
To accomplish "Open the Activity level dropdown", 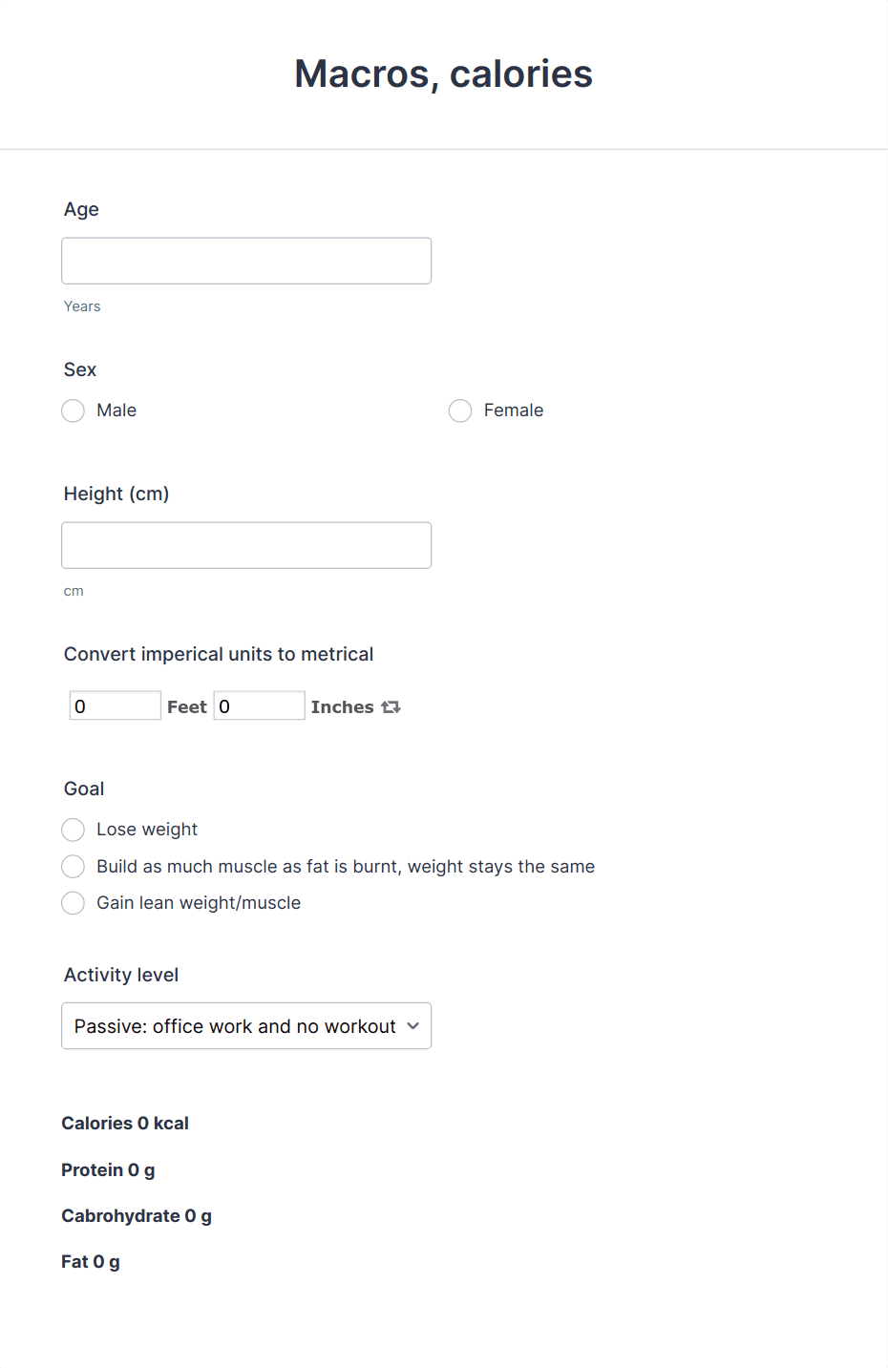I will tap(246, 1025).
